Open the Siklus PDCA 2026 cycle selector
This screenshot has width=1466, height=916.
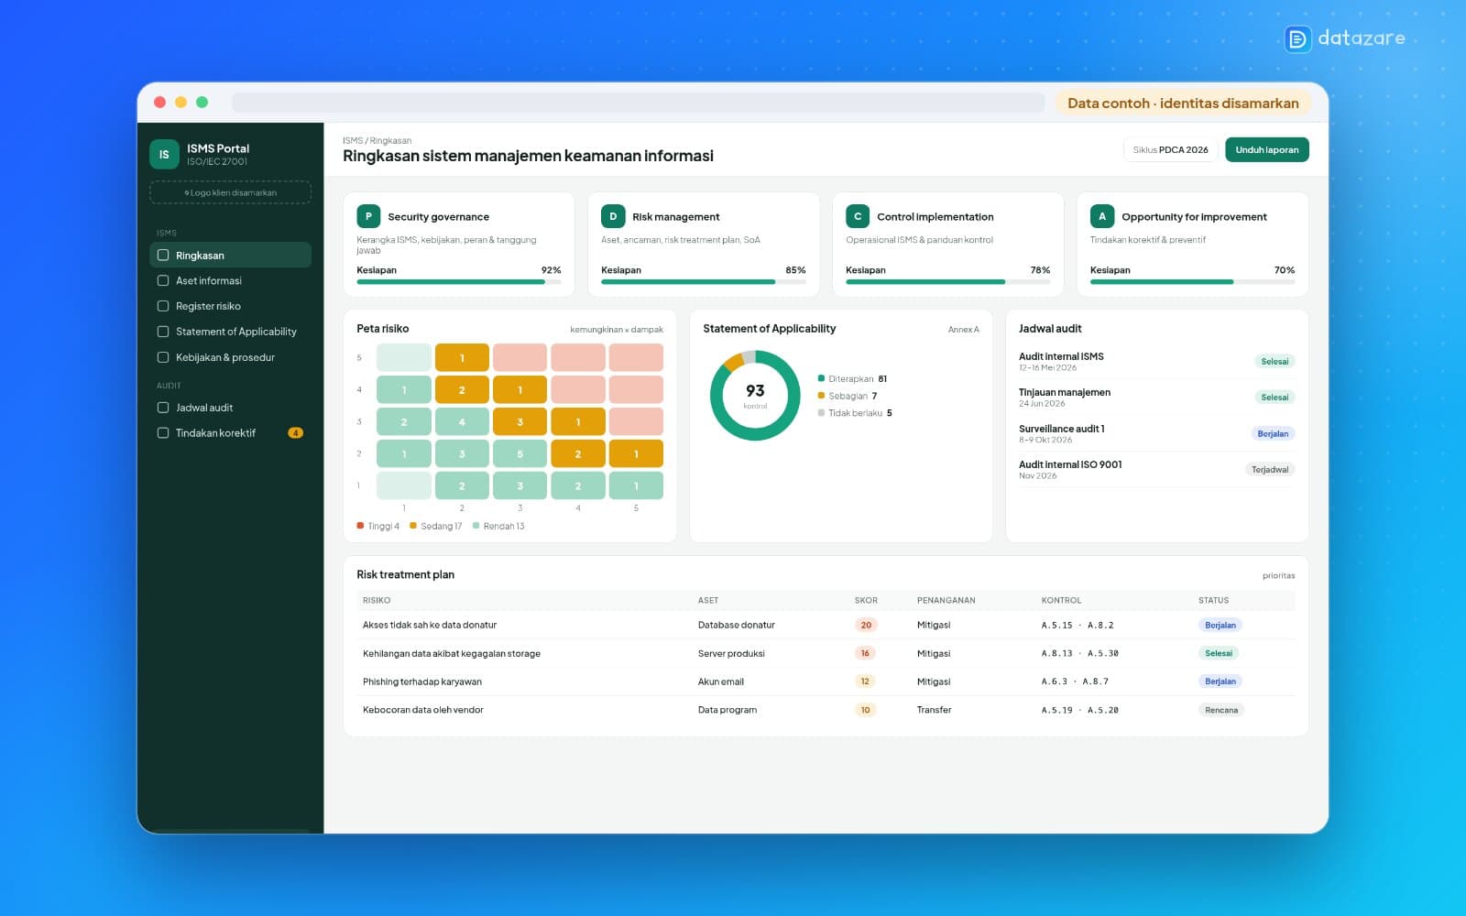1171,149
